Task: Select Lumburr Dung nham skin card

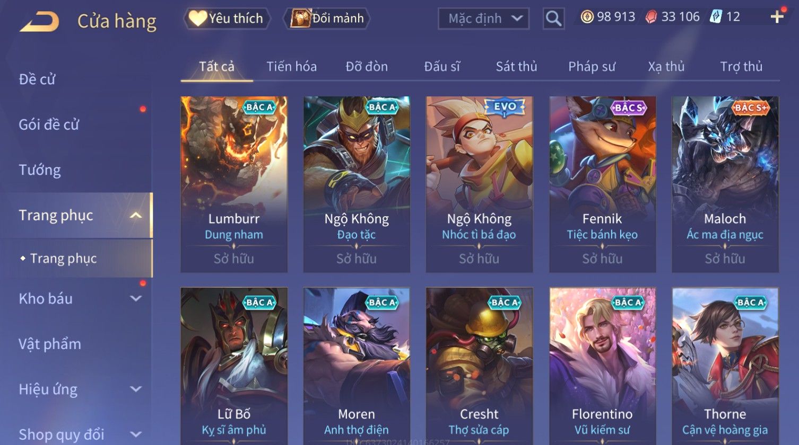Action: pyautogui.click(x=234, y=184)
